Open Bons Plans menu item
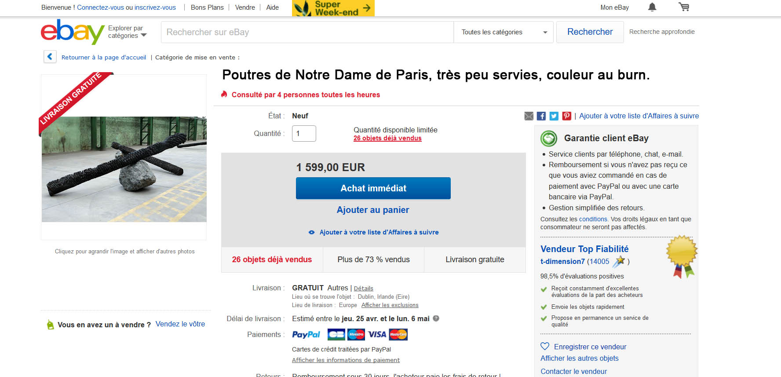Screen dimensions: 781x377 point(207,7)
